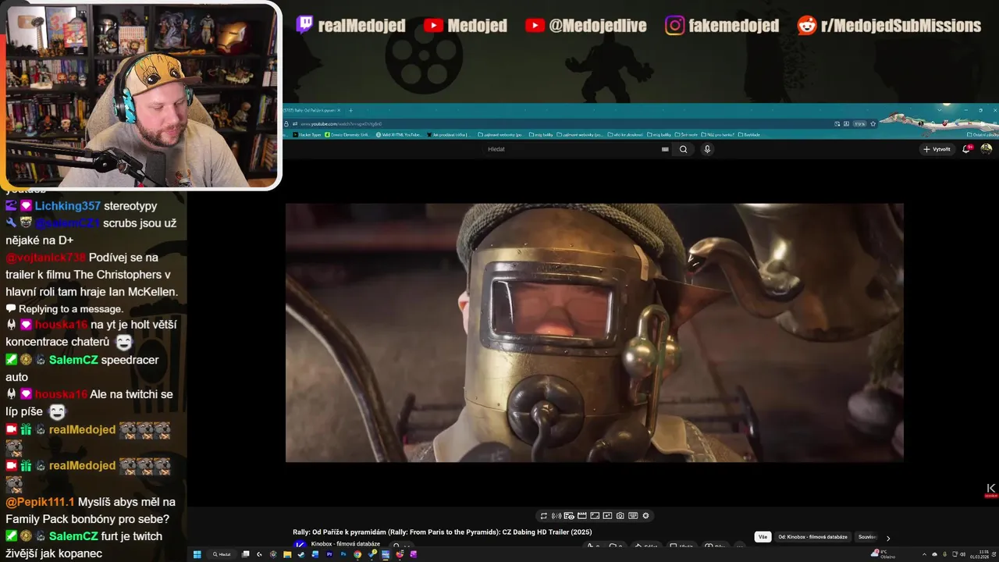Click the on-screen keyboard icon in search box

click(x=665, y=149)
